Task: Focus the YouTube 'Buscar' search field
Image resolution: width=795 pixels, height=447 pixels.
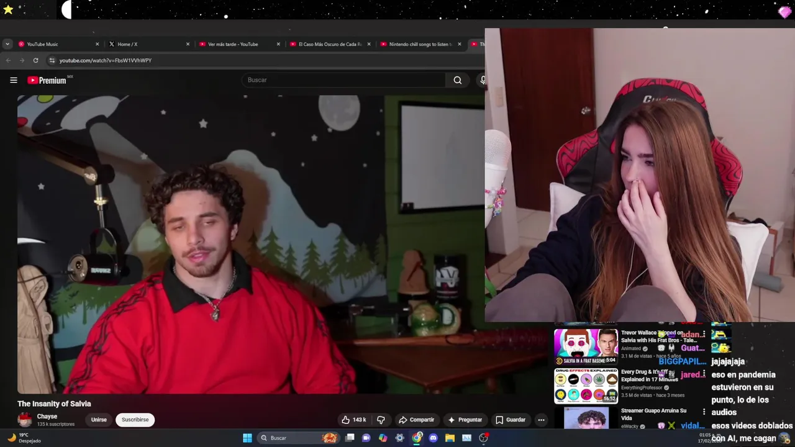Action: click(343, 80)
